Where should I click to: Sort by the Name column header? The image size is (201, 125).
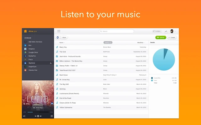62,42
